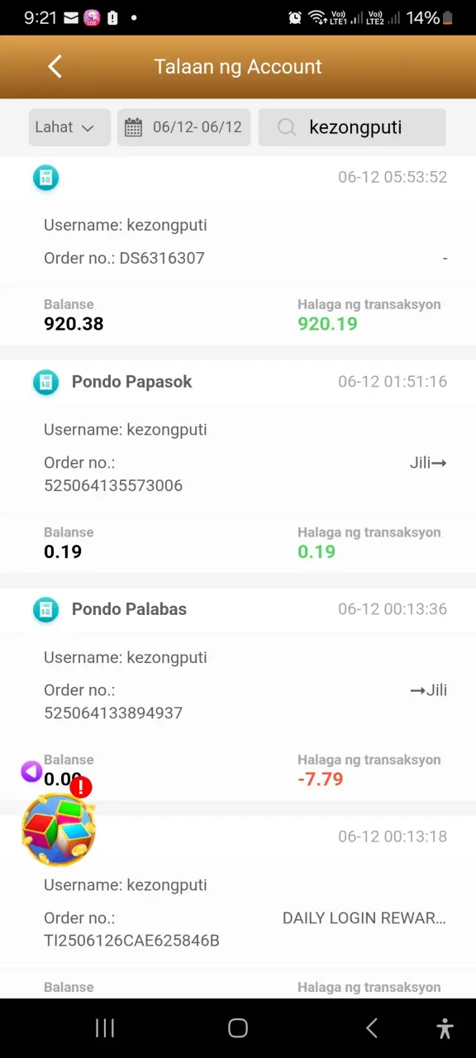The image size is (476, 1058).
Task: Click the search magnifier icon
Action: [287, 127]
